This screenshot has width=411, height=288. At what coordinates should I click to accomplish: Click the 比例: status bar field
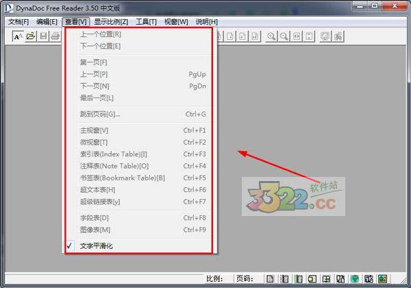219,279
